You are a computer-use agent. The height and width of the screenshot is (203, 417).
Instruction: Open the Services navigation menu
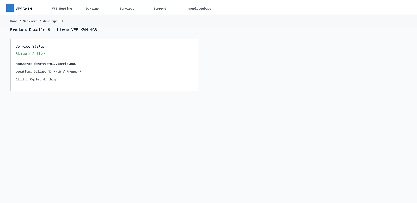point(127,9)
